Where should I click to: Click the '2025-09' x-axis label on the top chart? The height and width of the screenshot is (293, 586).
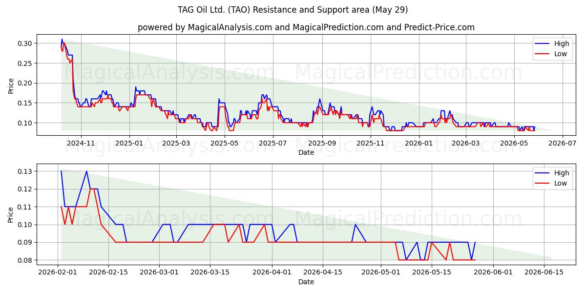pos(322,143)
